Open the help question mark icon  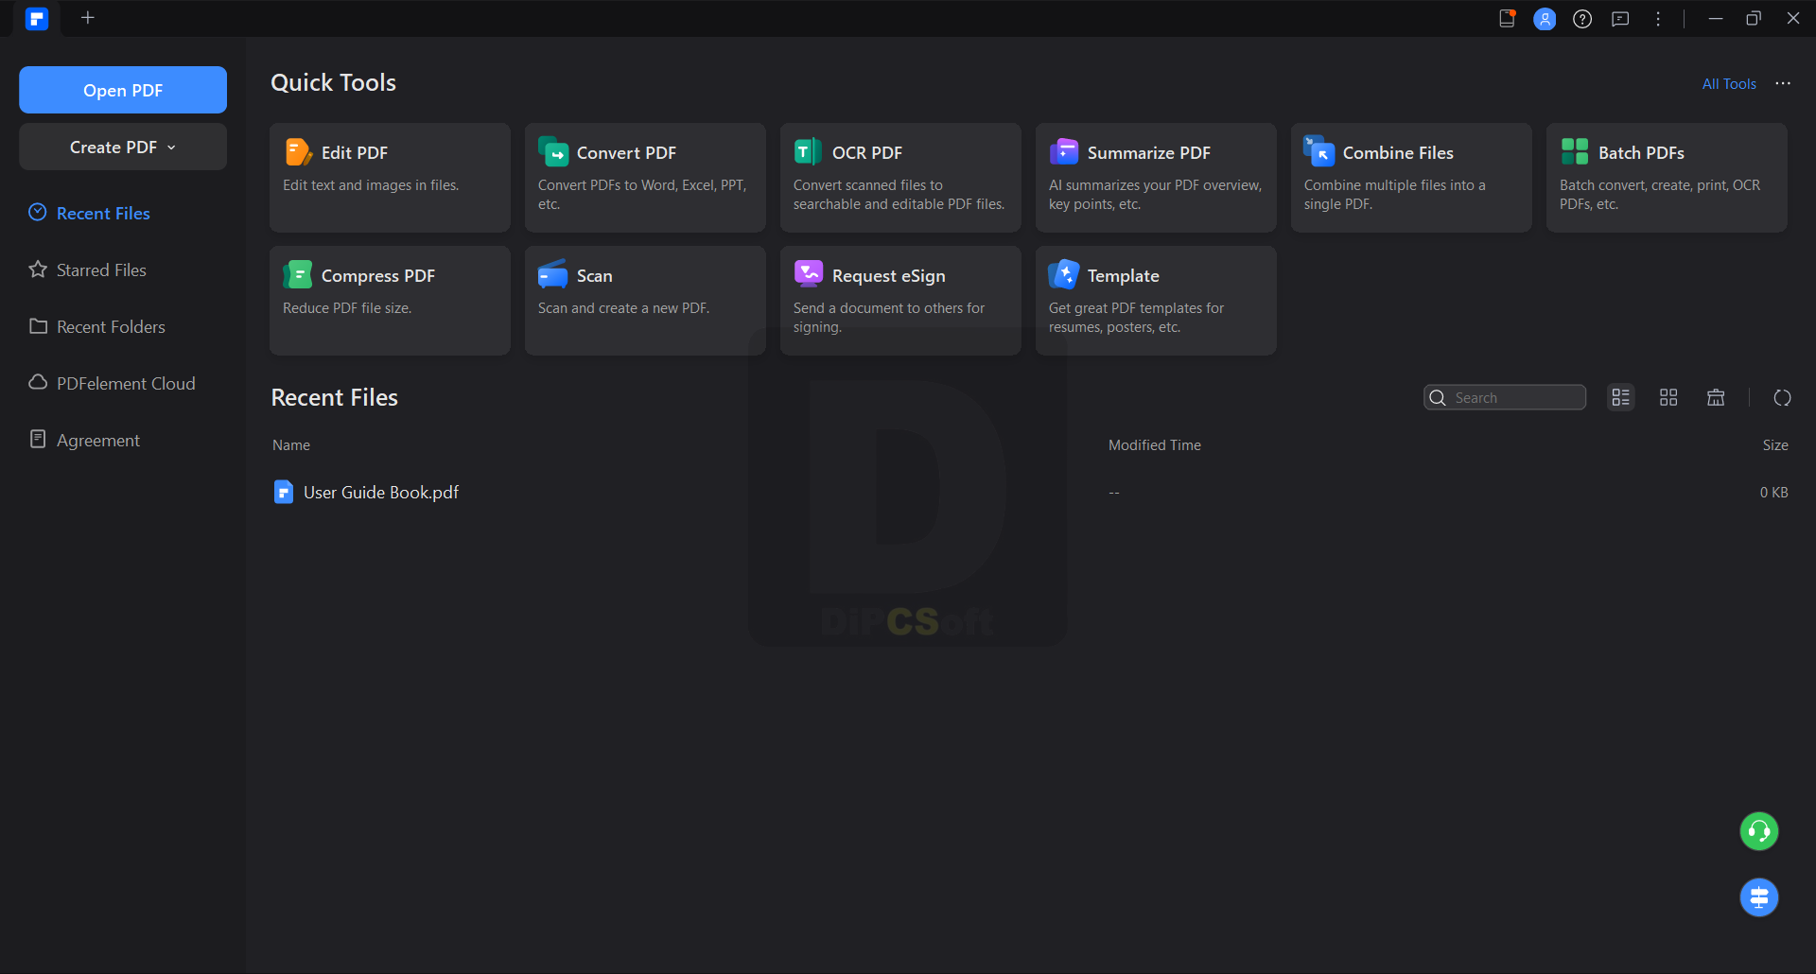pyautogui.click(x=1582, y=18)
